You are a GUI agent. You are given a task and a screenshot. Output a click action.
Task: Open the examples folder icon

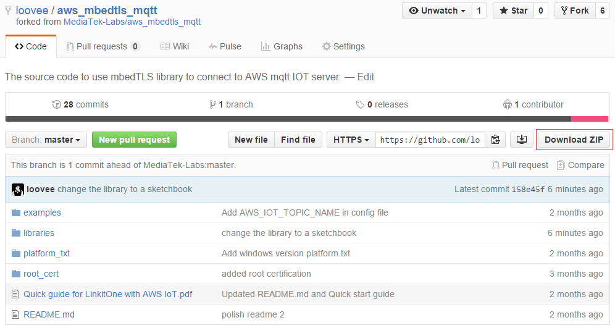(x=15, y=212)
